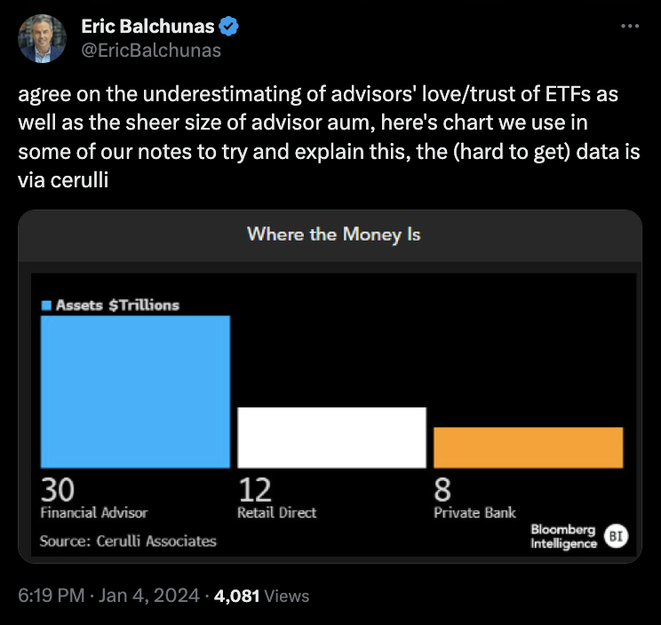
Task: Click the blue Assets $Trillions legend square
Action: click(47, 305)
